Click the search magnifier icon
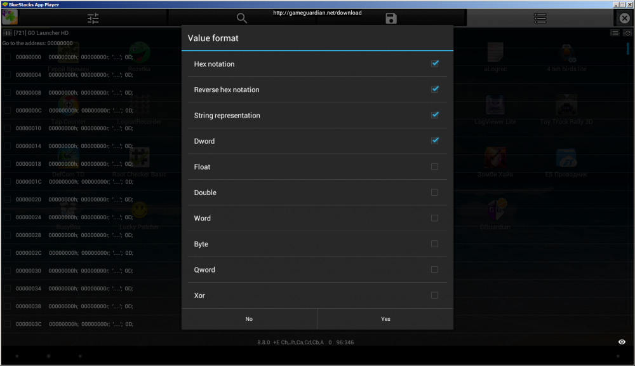Viewport: 635px width, 366px height. pyautogui.click(x=242, y=18)
